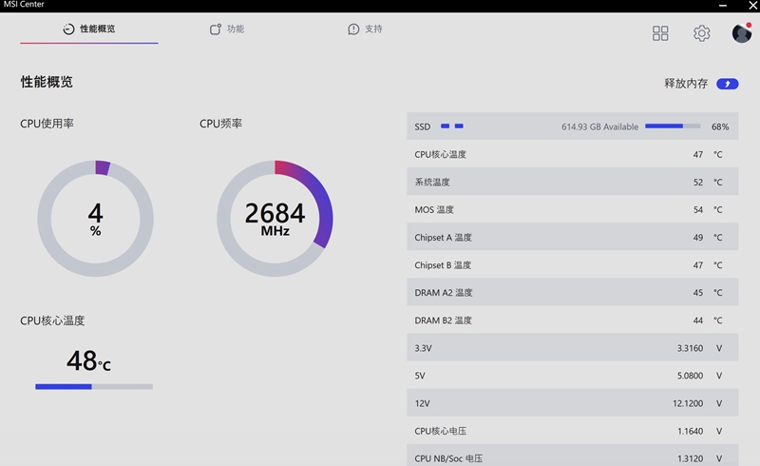Click the 支持 tab icon
Screen dimensions: 760x466
pos(353,29)
